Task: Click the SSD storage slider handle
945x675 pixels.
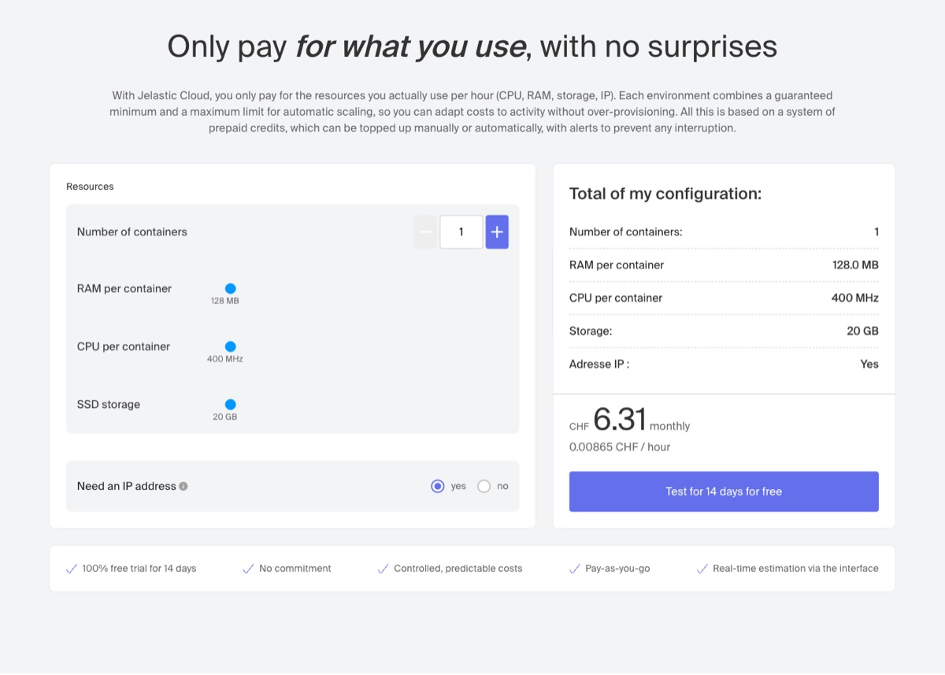Action: point(231,405)
